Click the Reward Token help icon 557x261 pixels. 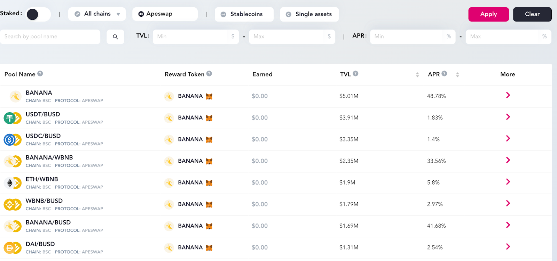pyautogui.click(x=209, y=73)
